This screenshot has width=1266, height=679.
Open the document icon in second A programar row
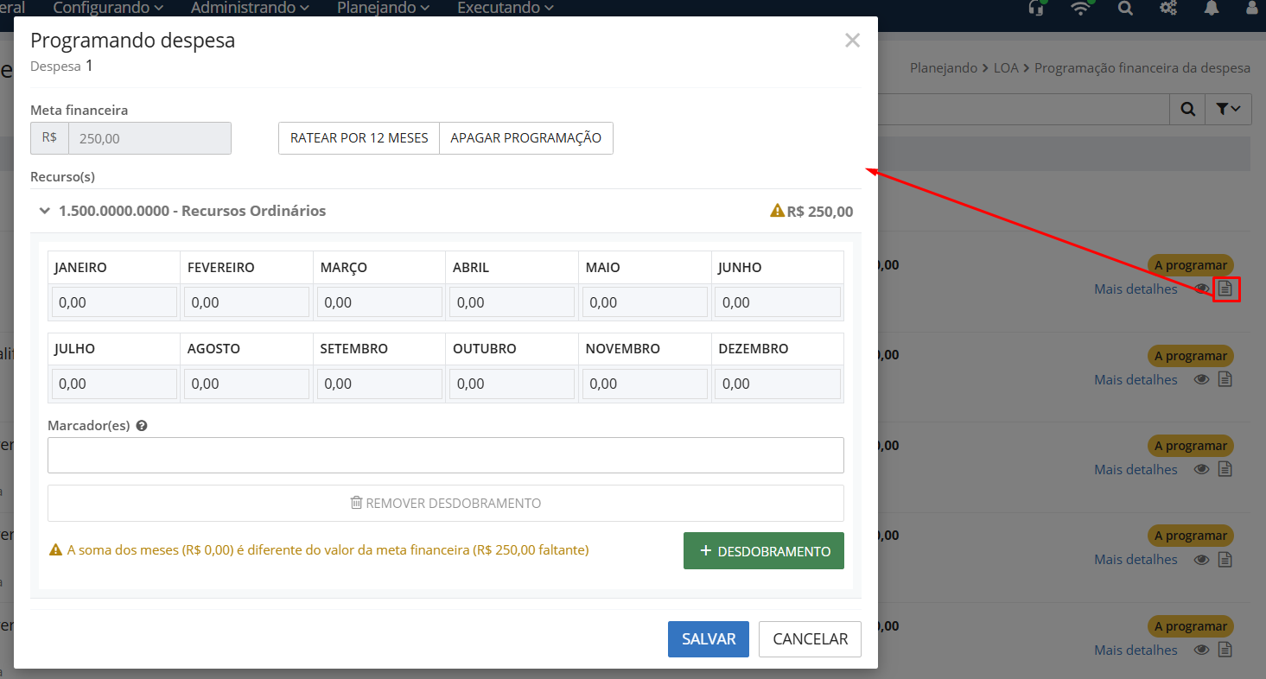tap(1225, 379)
